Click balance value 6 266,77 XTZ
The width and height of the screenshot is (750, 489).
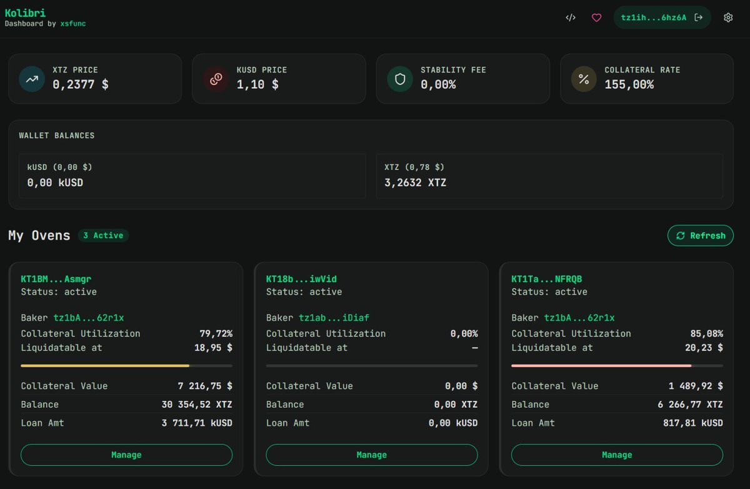(691, 405)
